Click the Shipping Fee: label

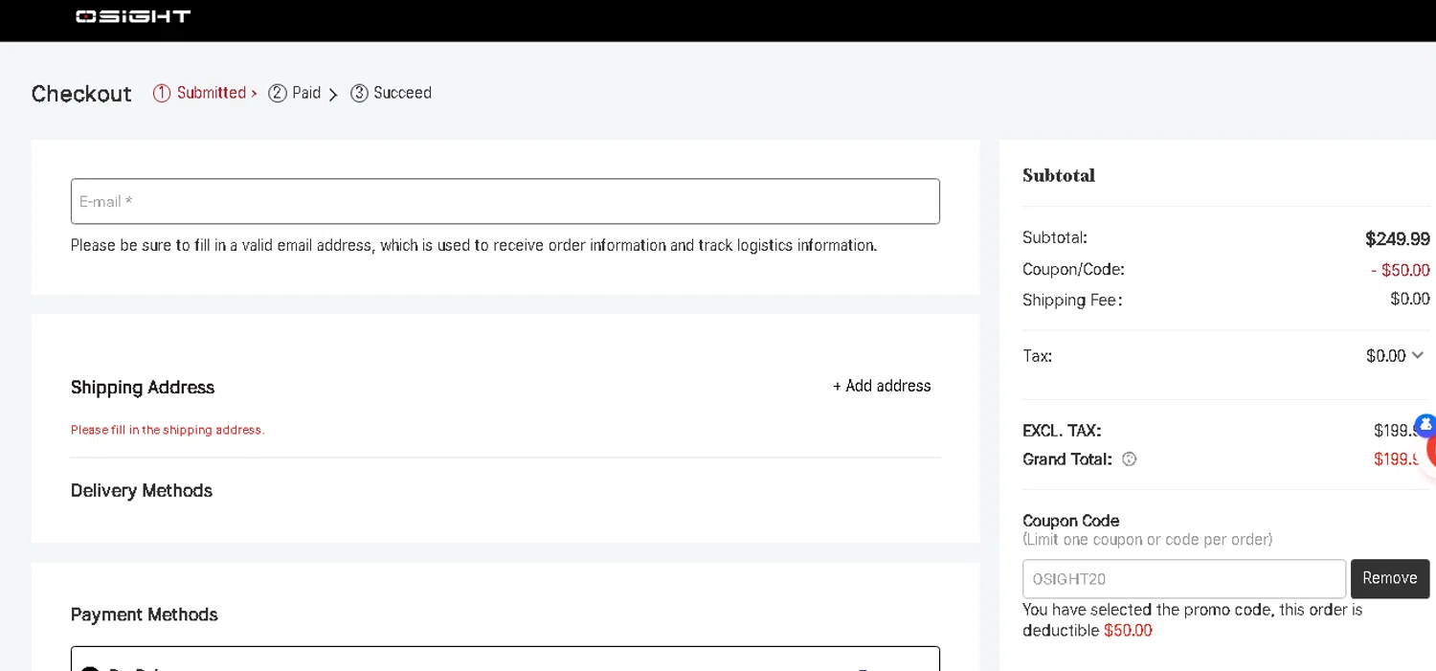pyautogui.click(x=1072, y=301)
